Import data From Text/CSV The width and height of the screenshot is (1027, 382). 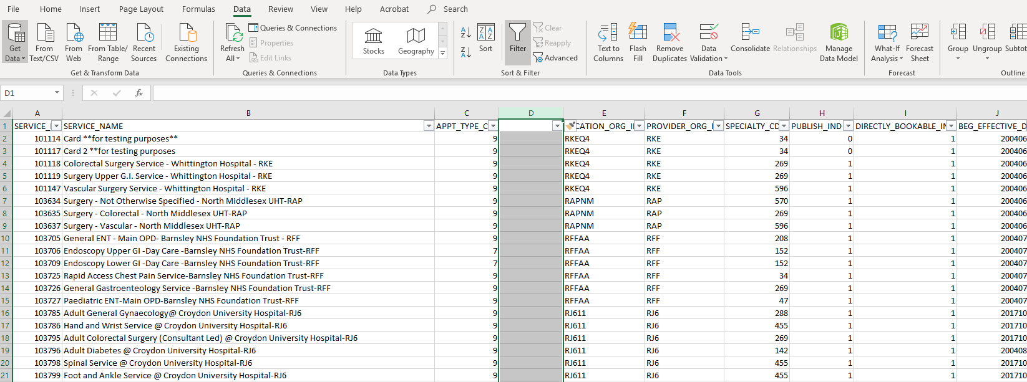44,42
